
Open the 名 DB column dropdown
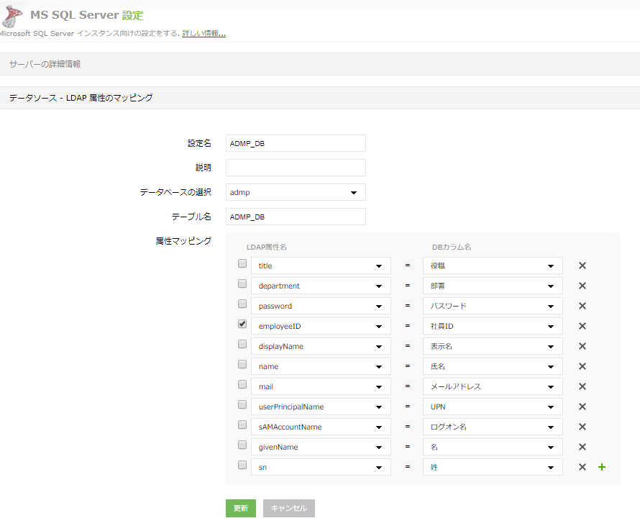tap(493, 447)
